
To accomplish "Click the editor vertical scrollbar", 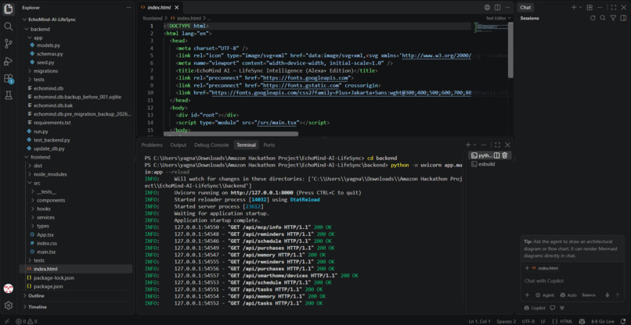I will [x=510, y=50].
